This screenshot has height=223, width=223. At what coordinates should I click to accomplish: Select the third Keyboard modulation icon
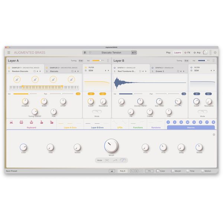coord(32,122)
